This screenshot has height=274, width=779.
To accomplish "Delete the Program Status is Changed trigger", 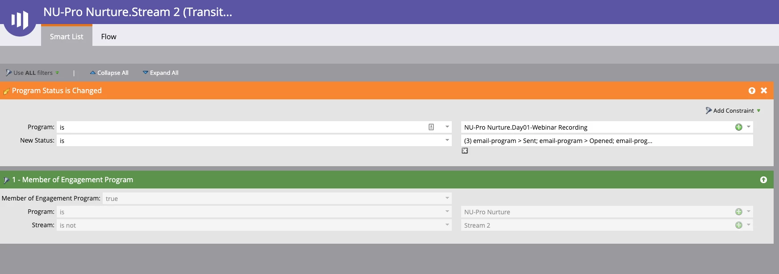I will click(x=764, y=90).
